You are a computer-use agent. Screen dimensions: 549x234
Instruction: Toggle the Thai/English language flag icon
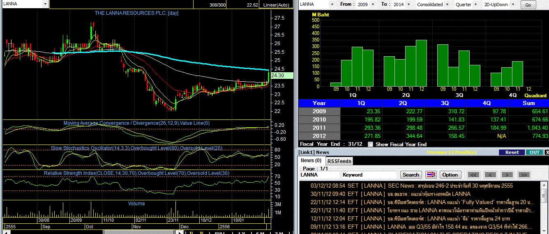[x=431, y=174]
